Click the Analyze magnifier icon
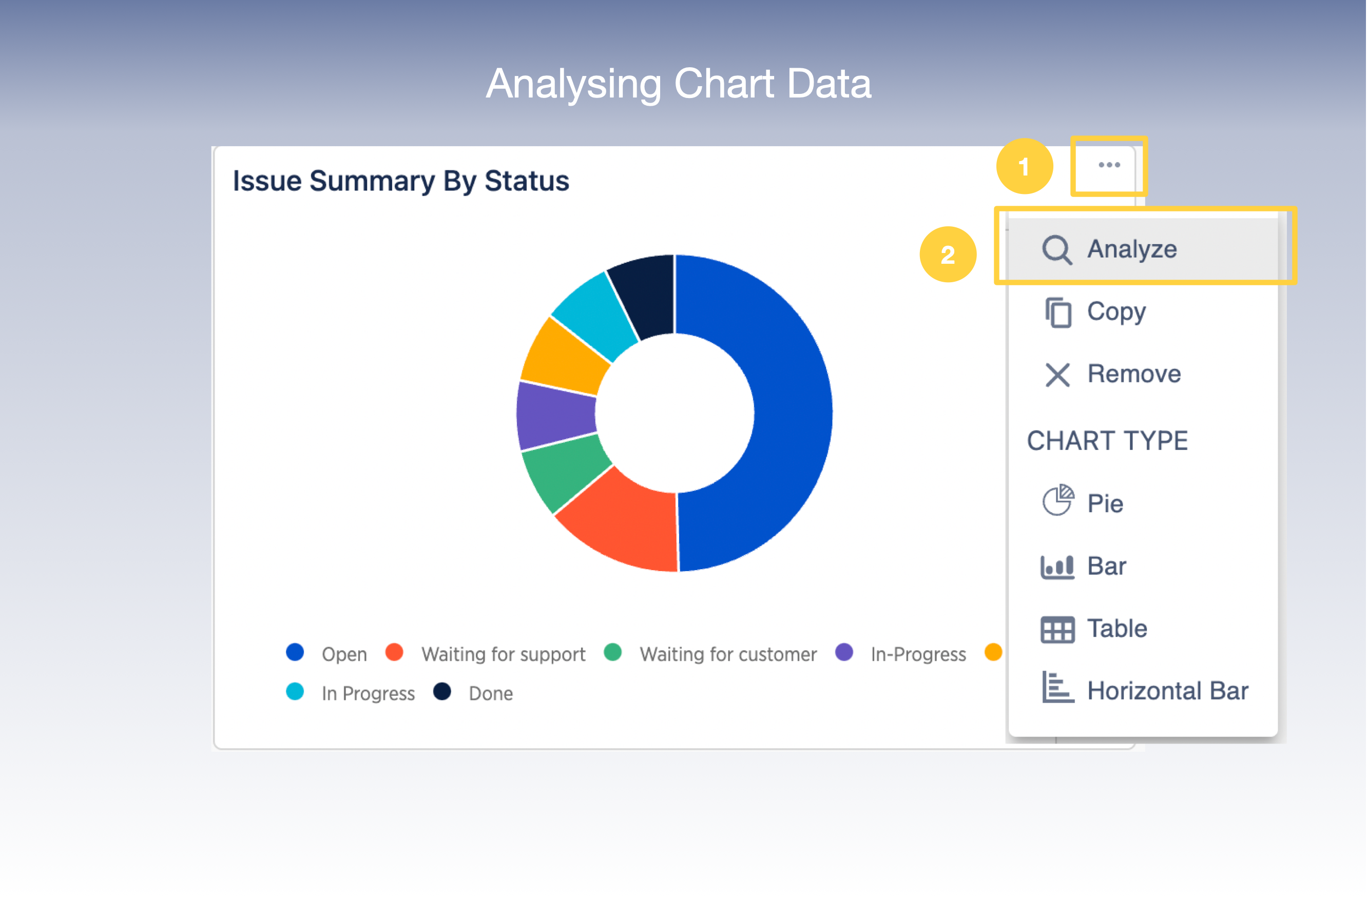 (1056, 250)
